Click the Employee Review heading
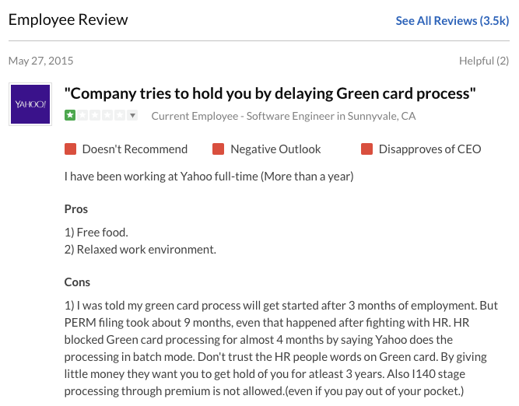Image resolution: width=519 pixels, height=406 pixels. coord(68,19)
